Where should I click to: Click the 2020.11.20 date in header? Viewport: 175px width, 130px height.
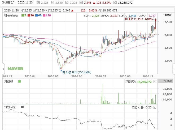point(25,2)
